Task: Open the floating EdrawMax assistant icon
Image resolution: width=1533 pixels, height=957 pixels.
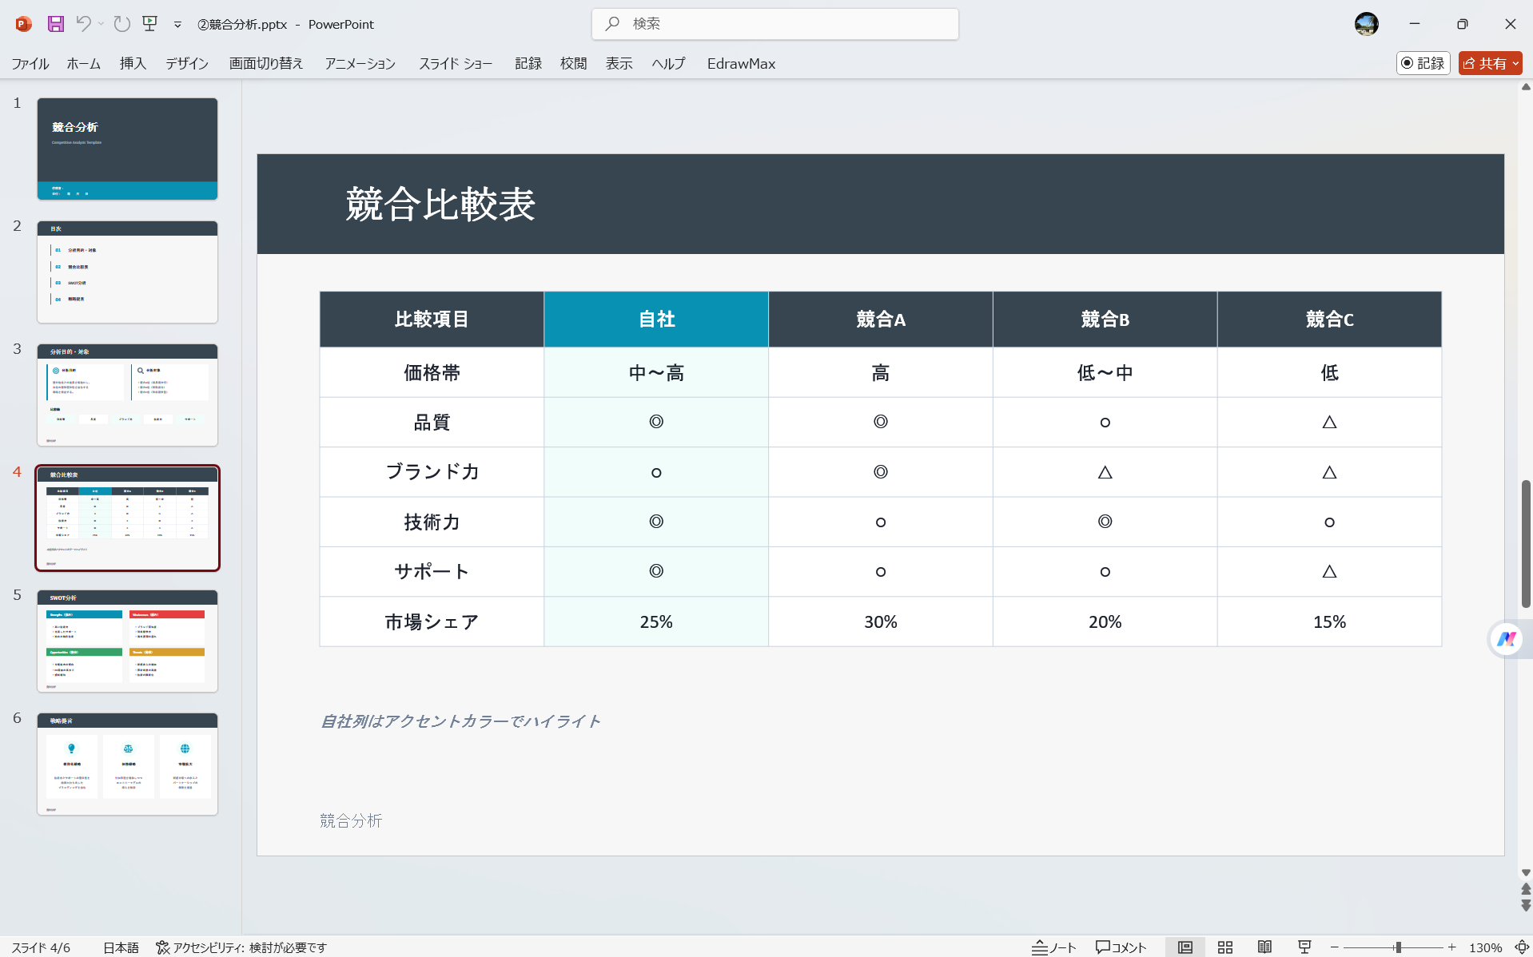Action: pos(1507,639)
